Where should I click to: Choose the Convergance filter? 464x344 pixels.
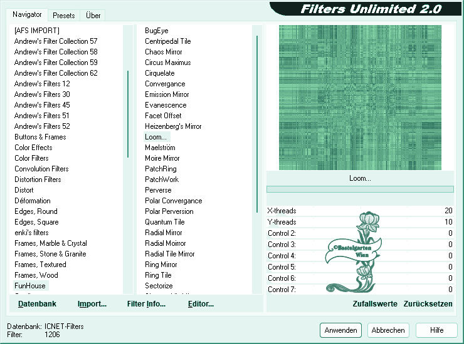[165, 84]
